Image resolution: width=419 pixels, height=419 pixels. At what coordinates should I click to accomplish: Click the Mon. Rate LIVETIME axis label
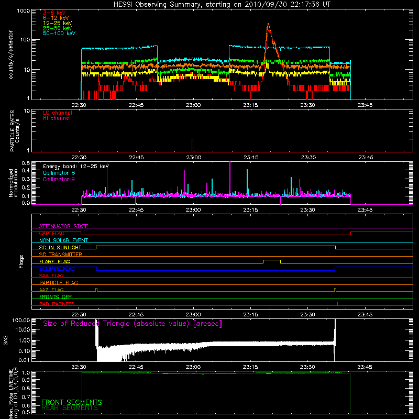[x=13, y=393]
